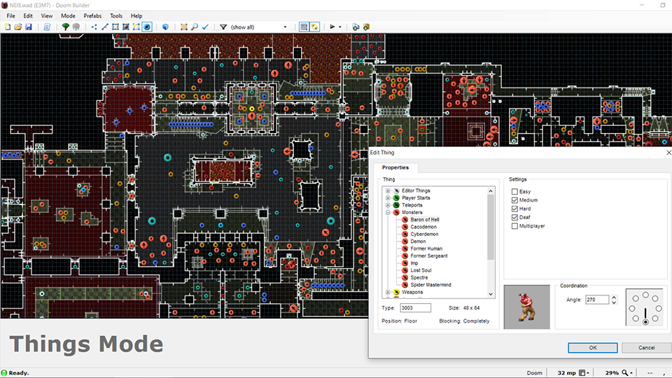This screenshot has width=672, height=378.
Task: Open the File menu
Action: 10,16
